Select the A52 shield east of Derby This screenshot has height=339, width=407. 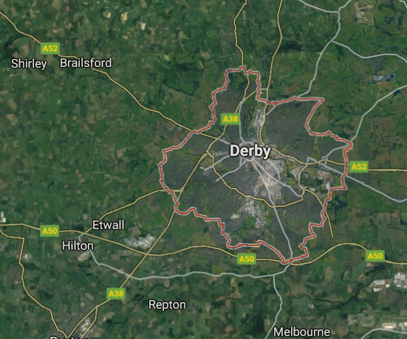(359, 167)
